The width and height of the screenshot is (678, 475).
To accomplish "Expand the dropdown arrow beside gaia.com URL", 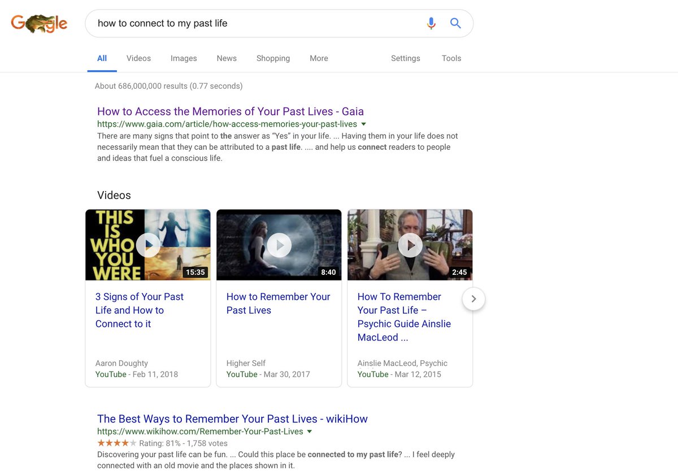I will click(x=363, y=124).
